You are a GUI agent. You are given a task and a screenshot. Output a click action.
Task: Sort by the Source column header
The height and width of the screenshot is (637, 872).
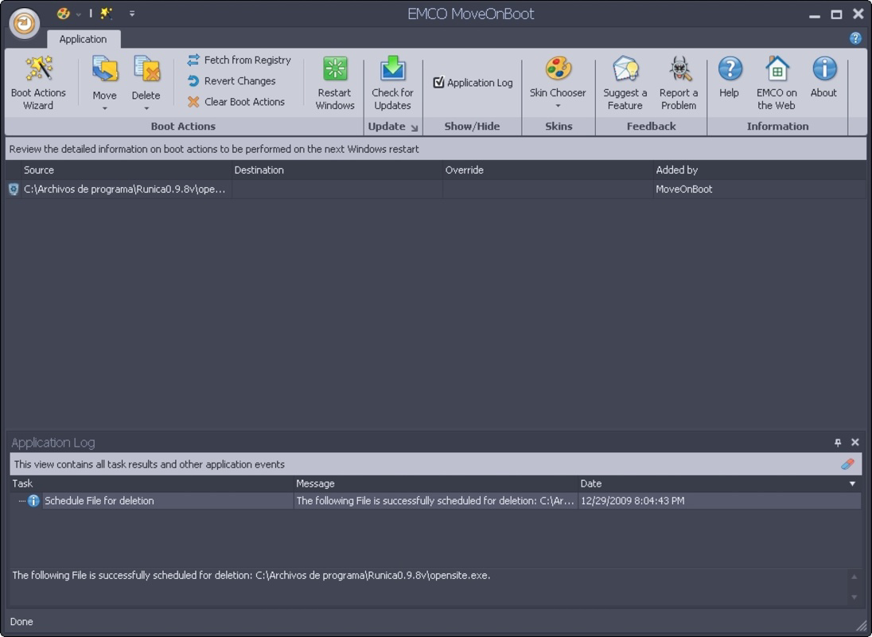127,170
